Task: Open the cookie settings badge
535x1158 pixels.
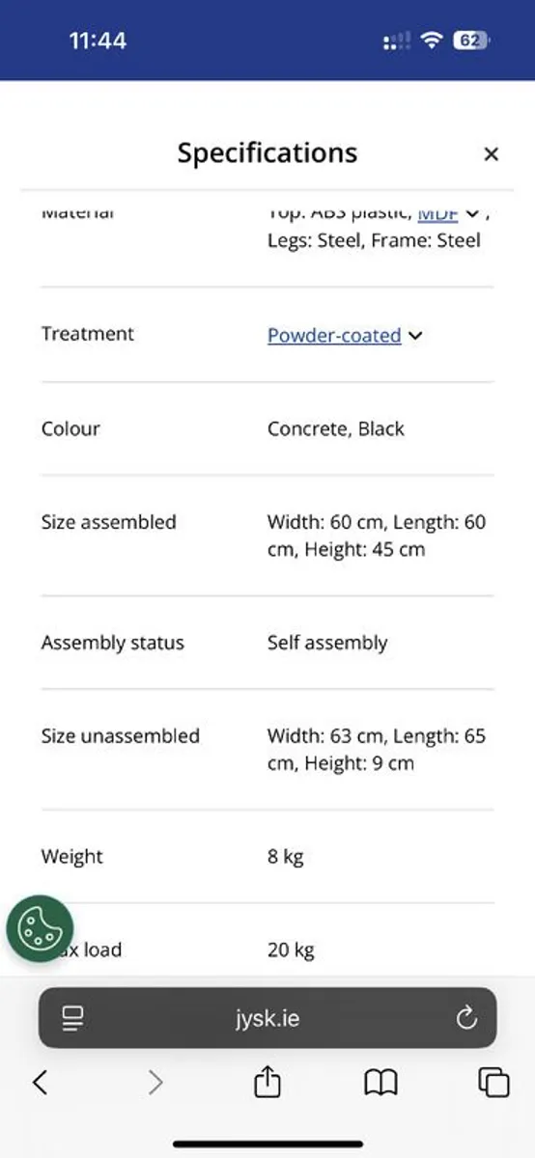Action: pyautogui.click(x=40, y=929)
